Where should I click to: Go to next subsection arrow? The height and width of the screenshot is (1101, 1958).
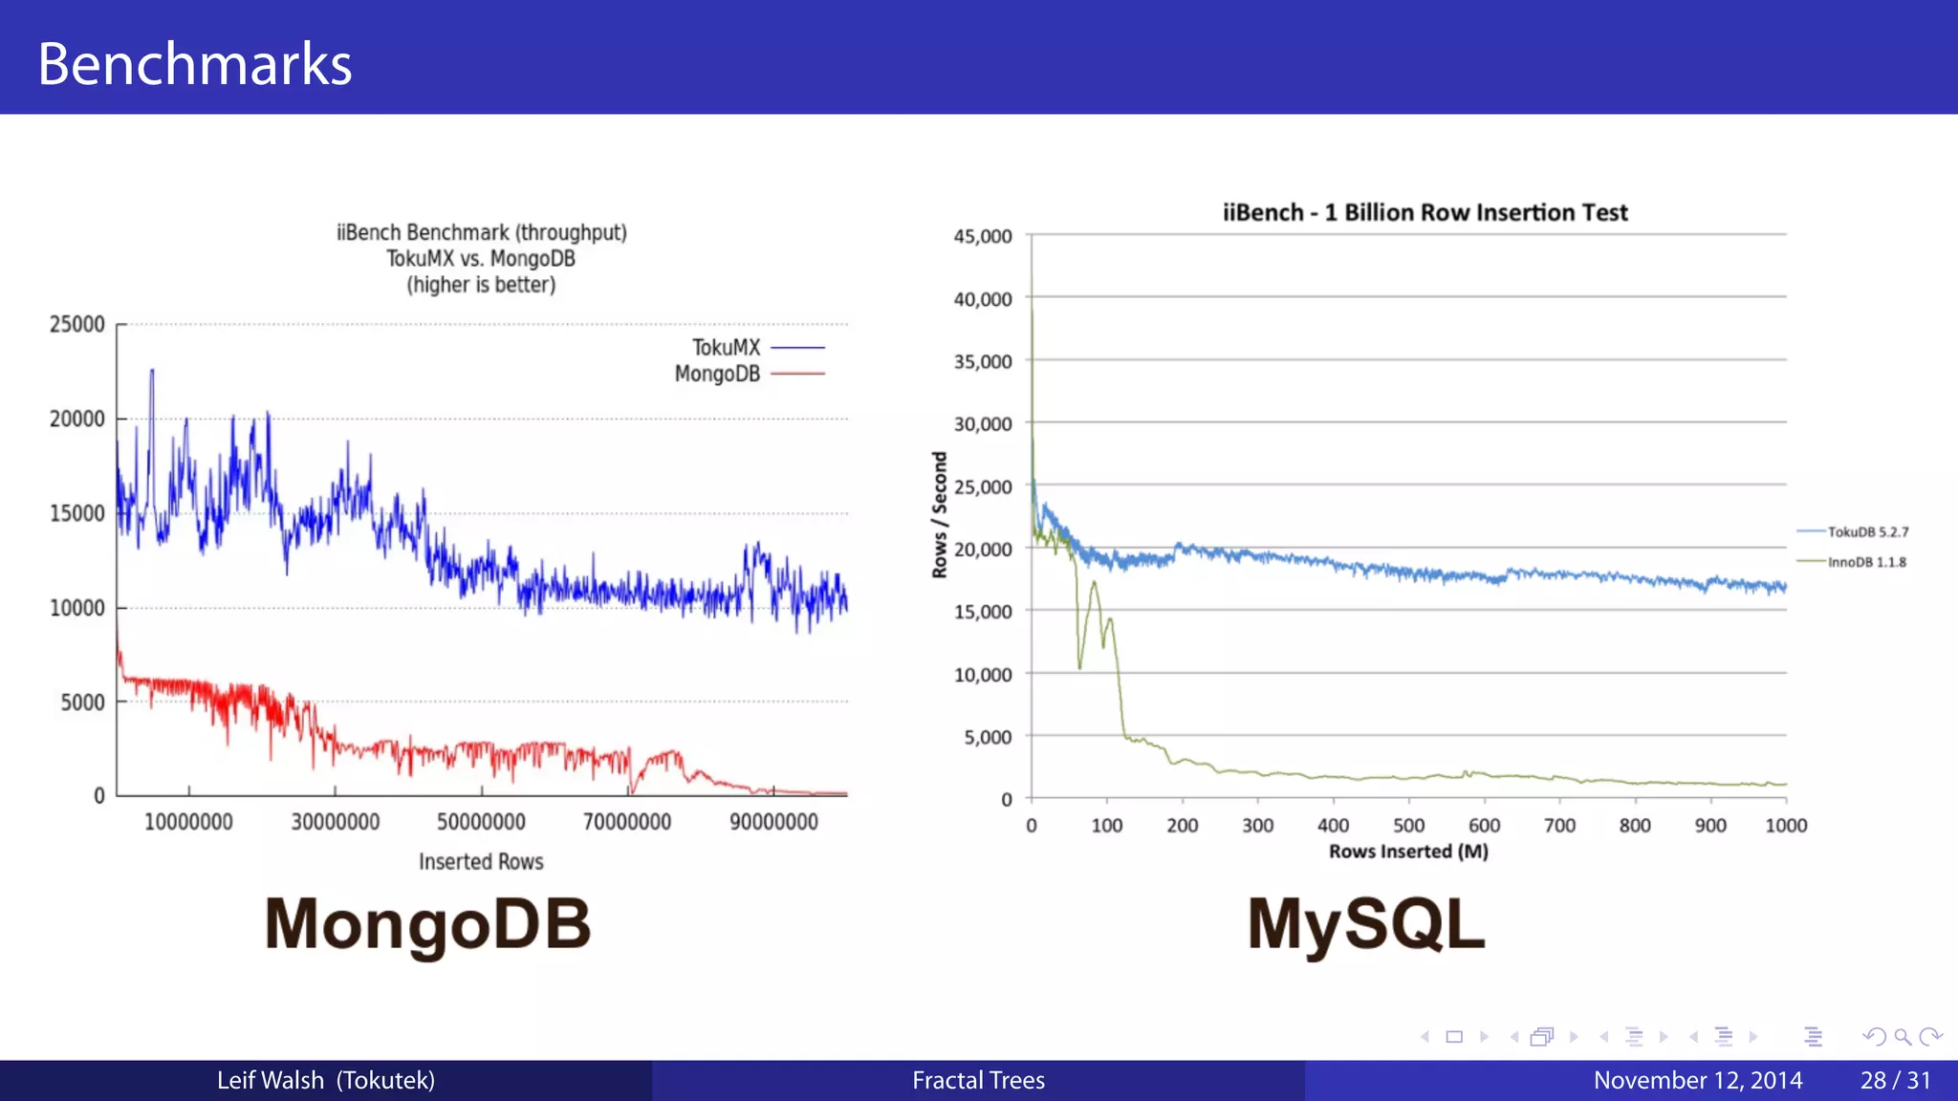pyautogui.click(x=1664, y=1037)
